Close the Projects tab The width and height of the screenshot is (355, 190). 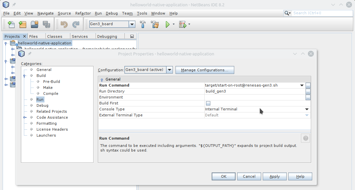coord(25,36)
